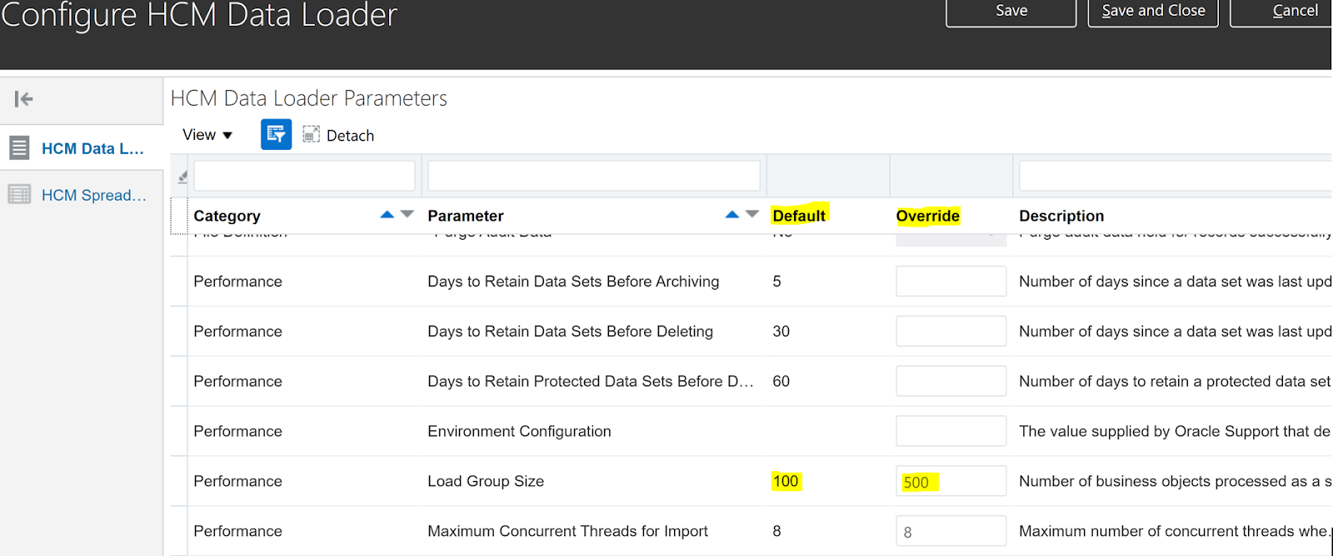Sort Parameter column ascending

click(731, 214)
